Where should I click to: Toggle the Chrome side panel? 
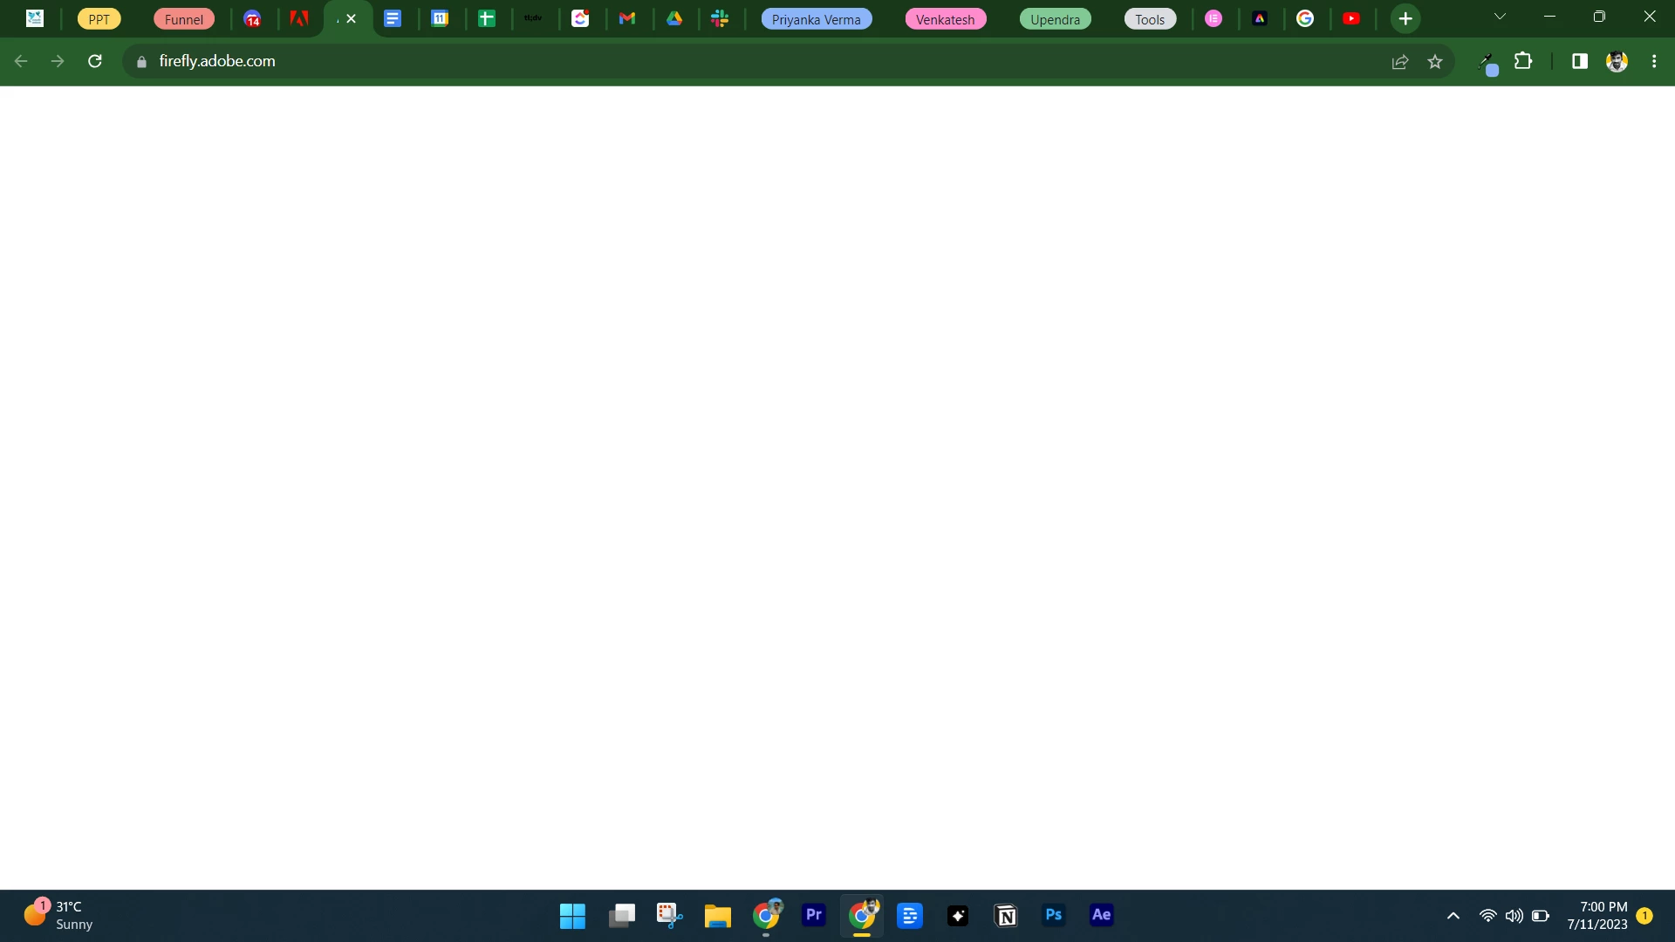click(x=1580, y=61)
